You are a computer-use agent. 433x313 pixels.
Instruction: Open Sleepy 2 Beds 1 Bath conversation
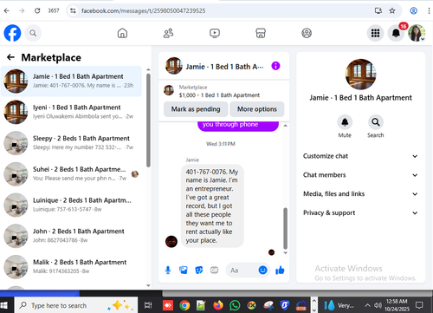71,143
